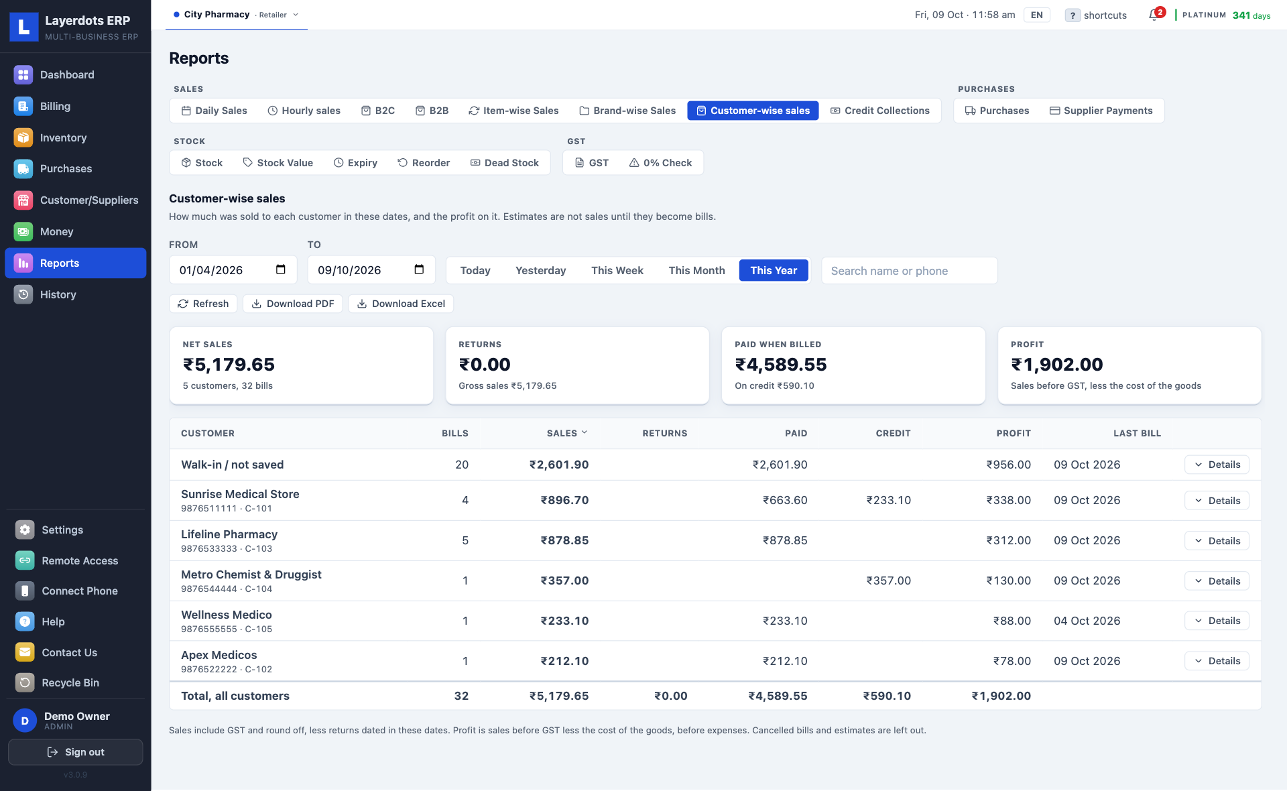This screenshot has width=1287, height=791.
Task: Select the Today date range
Action: click(475, 270)
